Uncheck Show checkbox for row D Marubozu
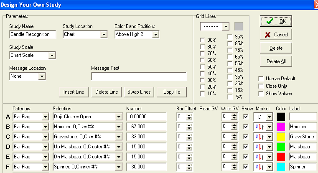This screenshot has width=318, height=173. click(246, 147)
